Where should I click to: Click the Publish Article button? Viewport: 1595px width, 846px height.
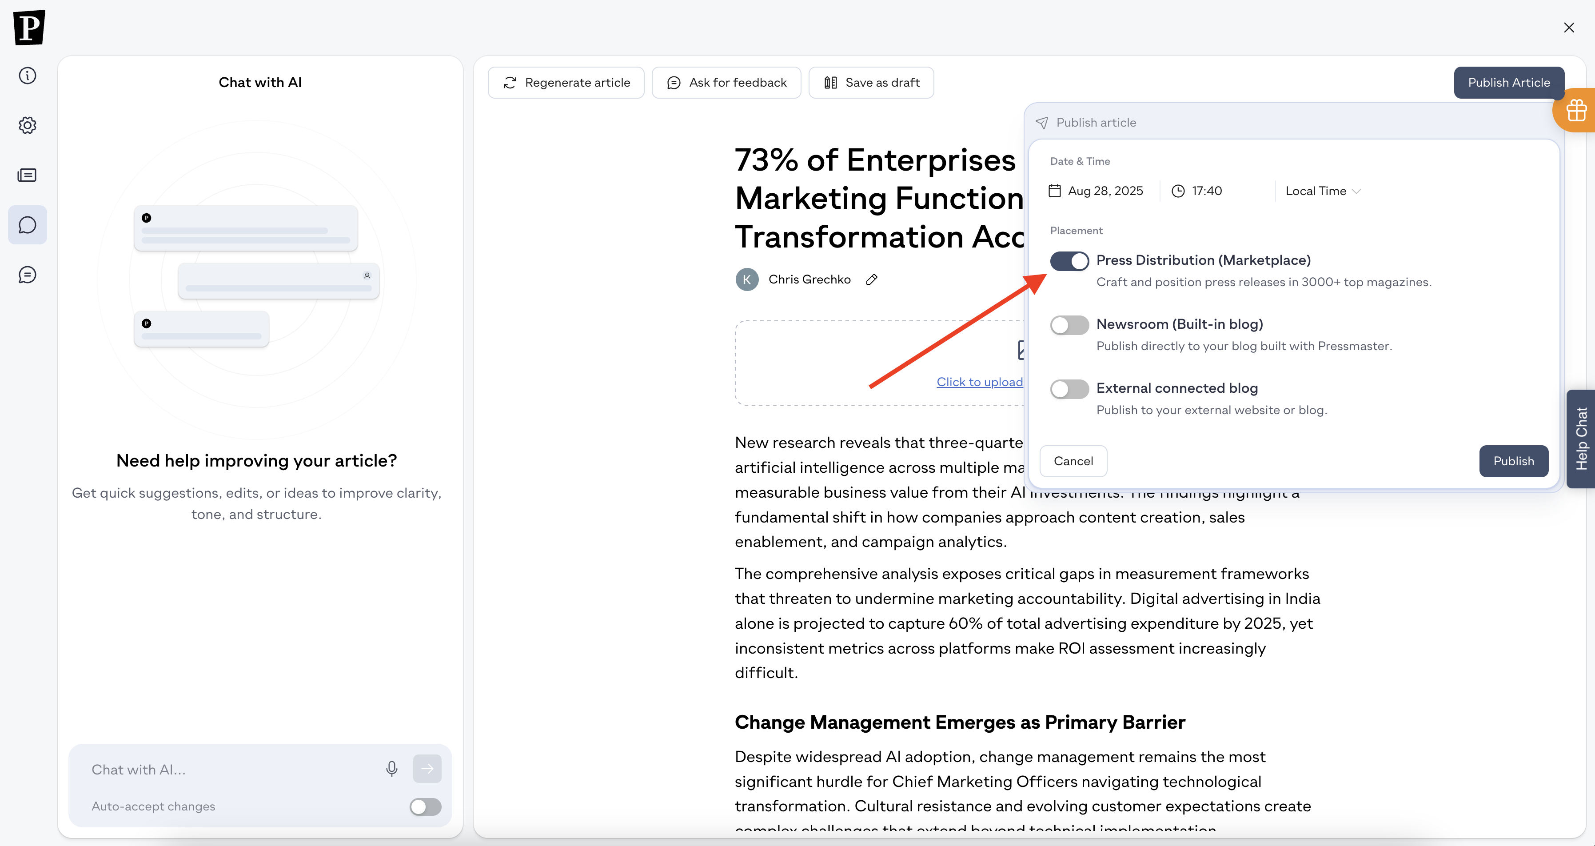pos(1509,82)
